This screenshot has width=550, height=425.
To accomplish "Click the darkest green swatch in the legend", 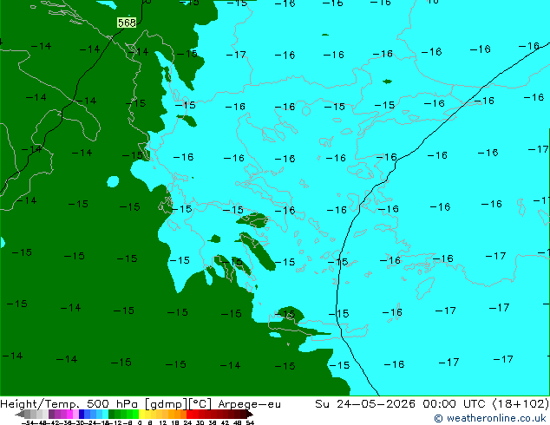I will [x=112, y=414].
